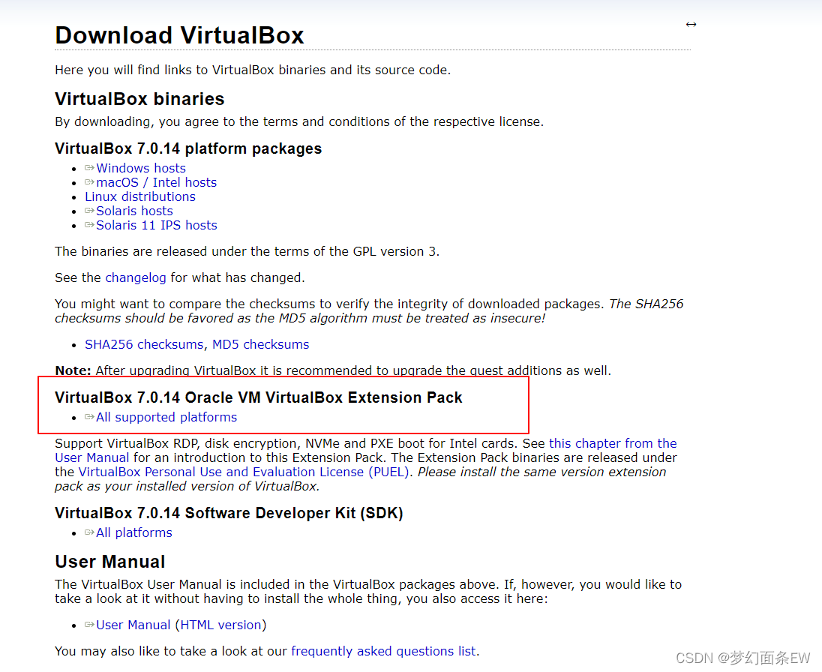This screenshot has height=672, width=822.
Task: Open the Solaris hosts download link
Action: [134, 211]
